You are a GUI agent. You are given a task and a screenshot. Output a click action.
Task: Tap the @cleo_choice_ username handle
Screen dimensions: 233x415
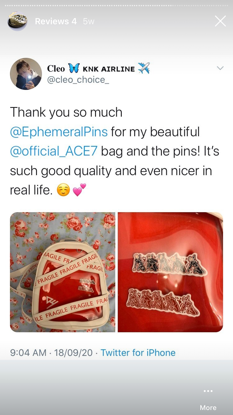78,80
